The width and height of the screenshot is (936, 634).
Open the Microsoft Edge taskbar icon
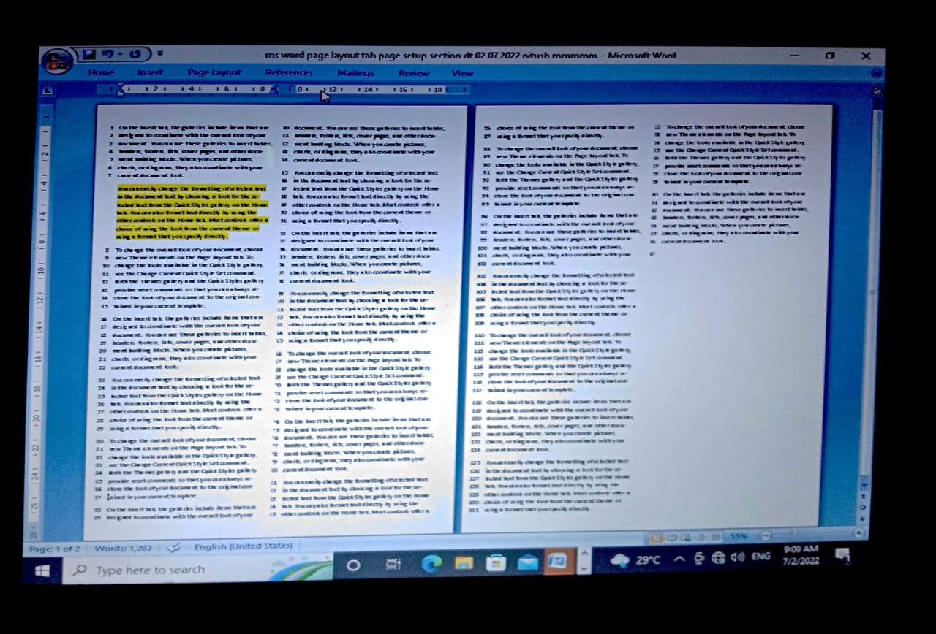coord(432,563)
